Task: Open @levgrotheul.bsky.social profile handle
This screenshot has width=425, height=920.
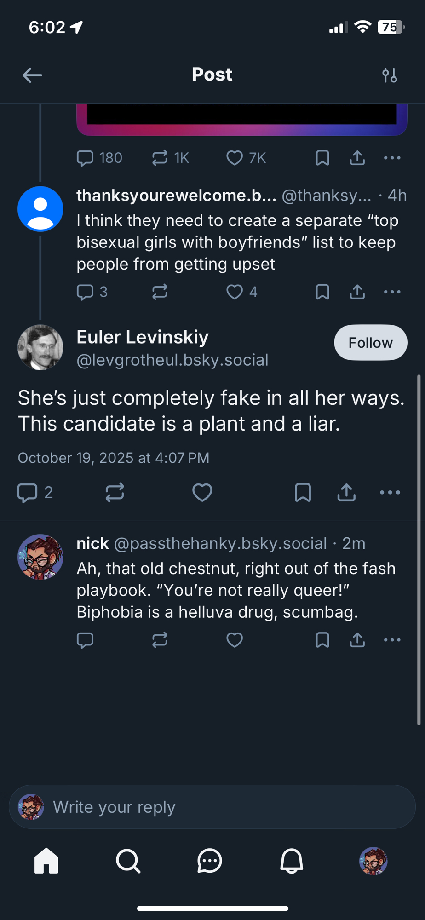Action: tap(172, 360)
